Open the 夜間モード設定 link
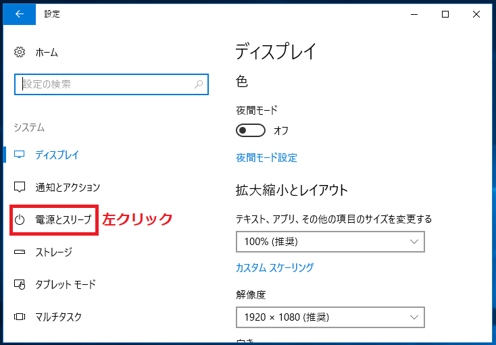Viewport: 496px width, 345px height. pyautogui.click(x=267, y=157)
